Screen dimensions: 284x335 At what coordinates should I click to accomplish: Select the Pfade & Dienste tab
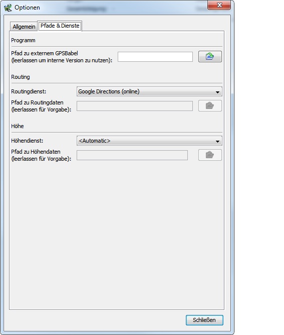(x=60, y=26)
